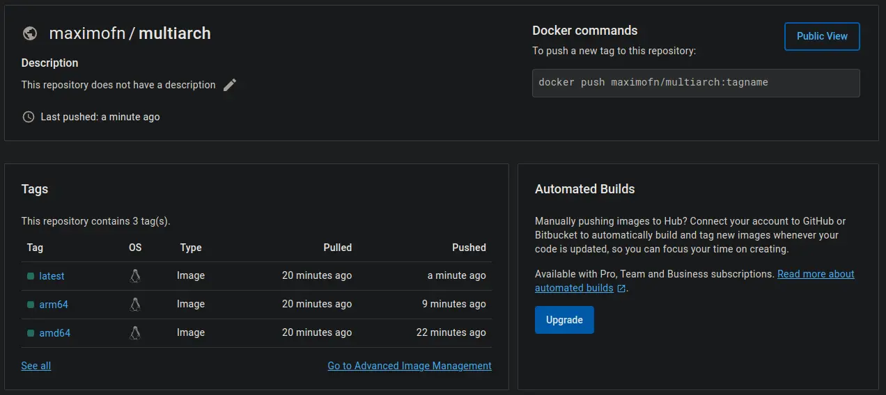The image size is (886, 395).
Task: Click the external-link icon after automated builds
Action: click(621, 289)
